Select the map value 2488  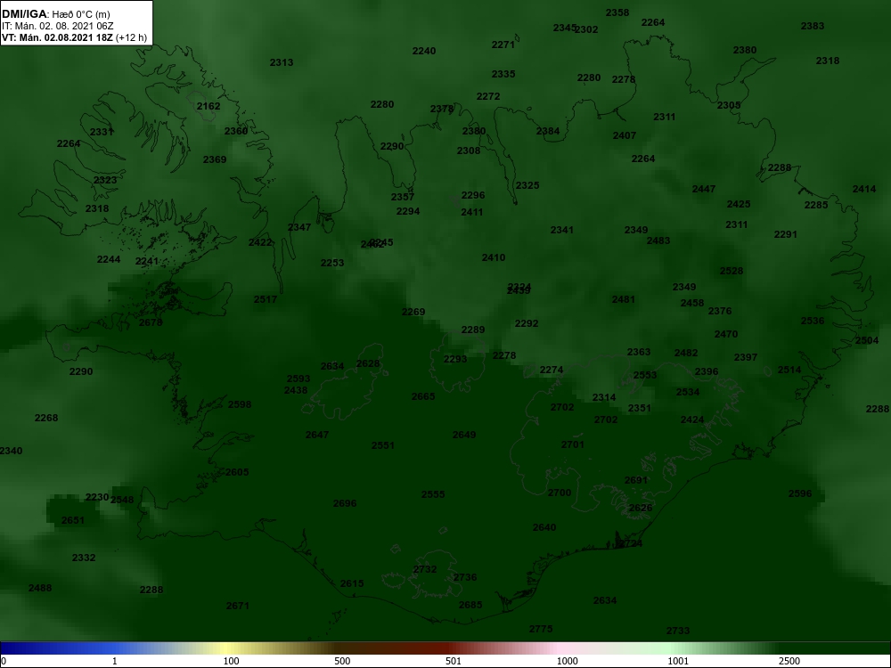(x=40, y=588)
